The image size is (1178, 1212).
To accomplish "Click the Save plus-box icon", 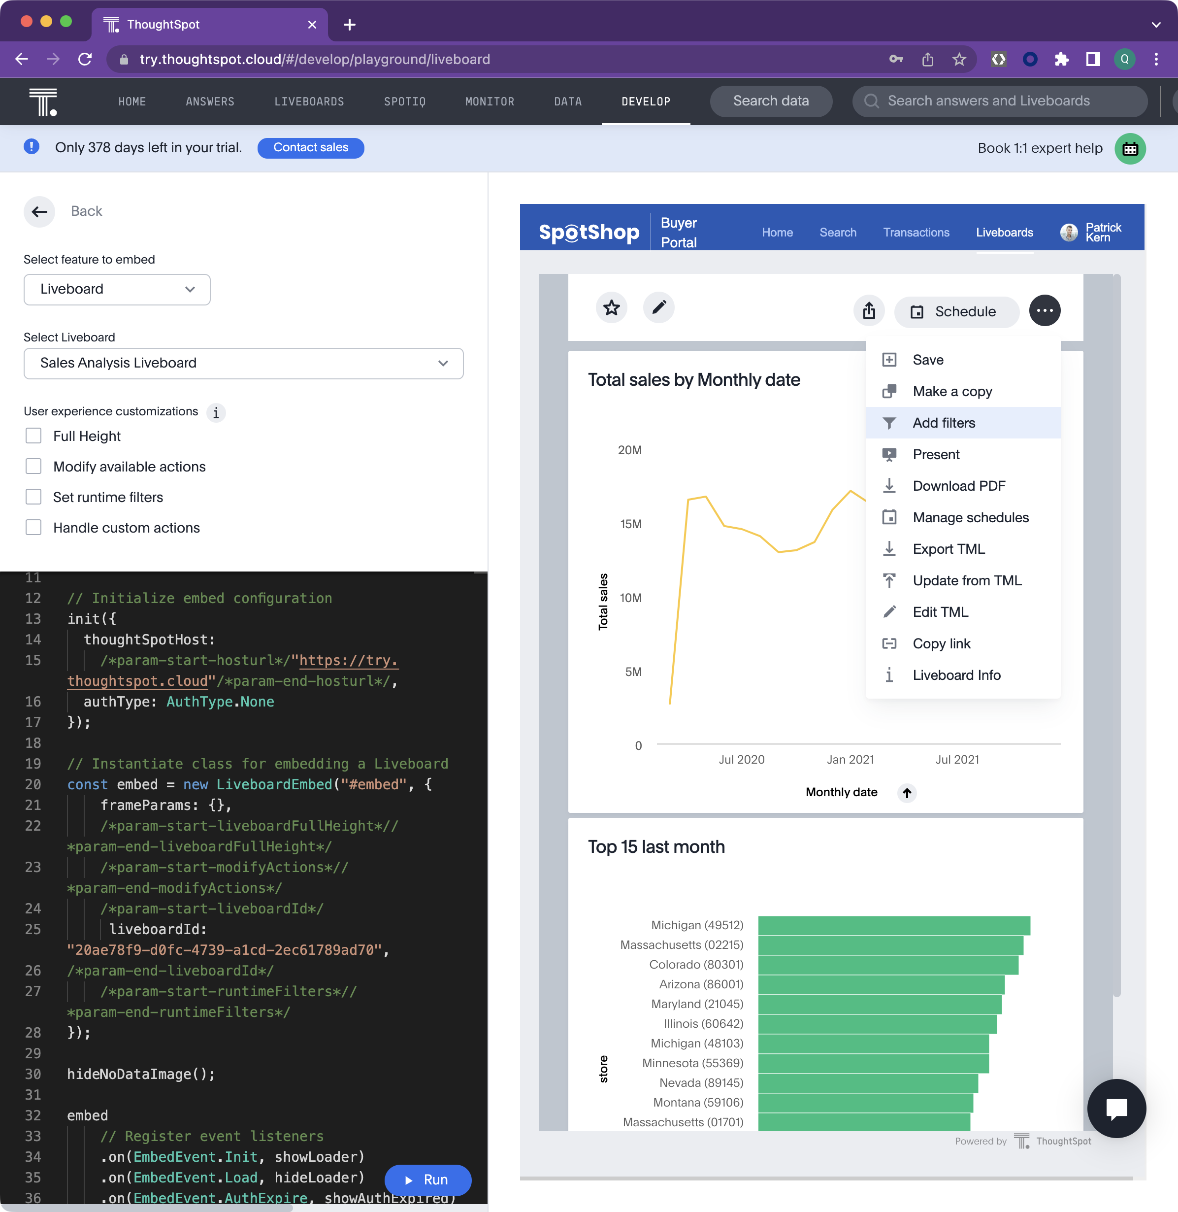I will click(x=889, y=360).
